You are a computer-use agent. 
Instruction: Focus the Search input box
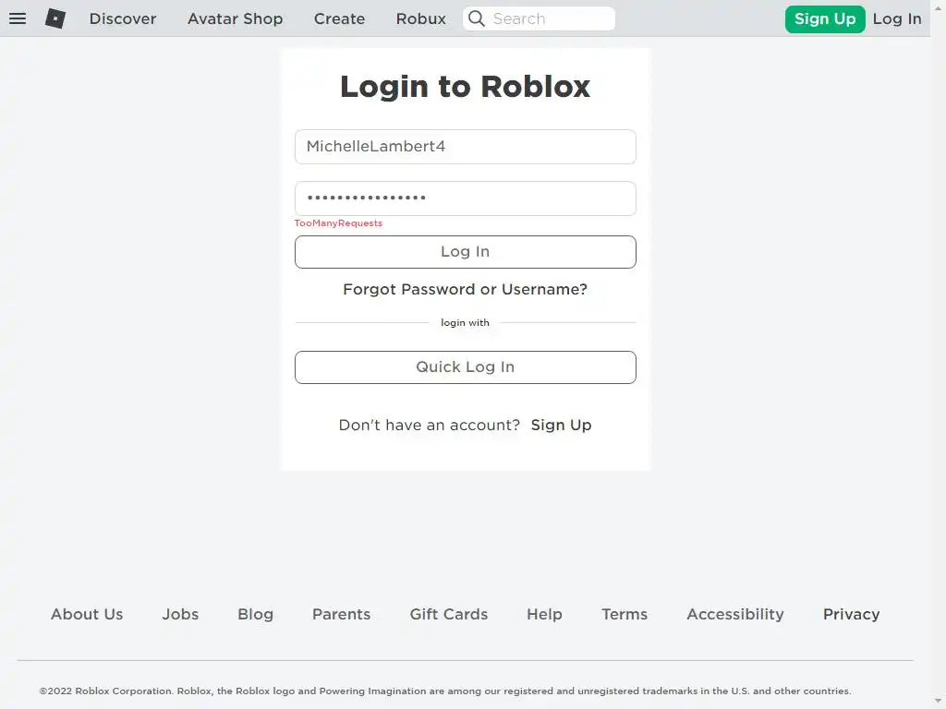[539, 18]
